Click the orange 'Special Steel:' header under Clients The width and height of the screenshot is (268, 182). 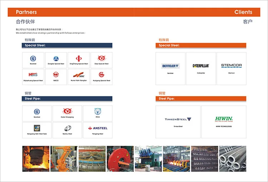(x=201, y=45)
